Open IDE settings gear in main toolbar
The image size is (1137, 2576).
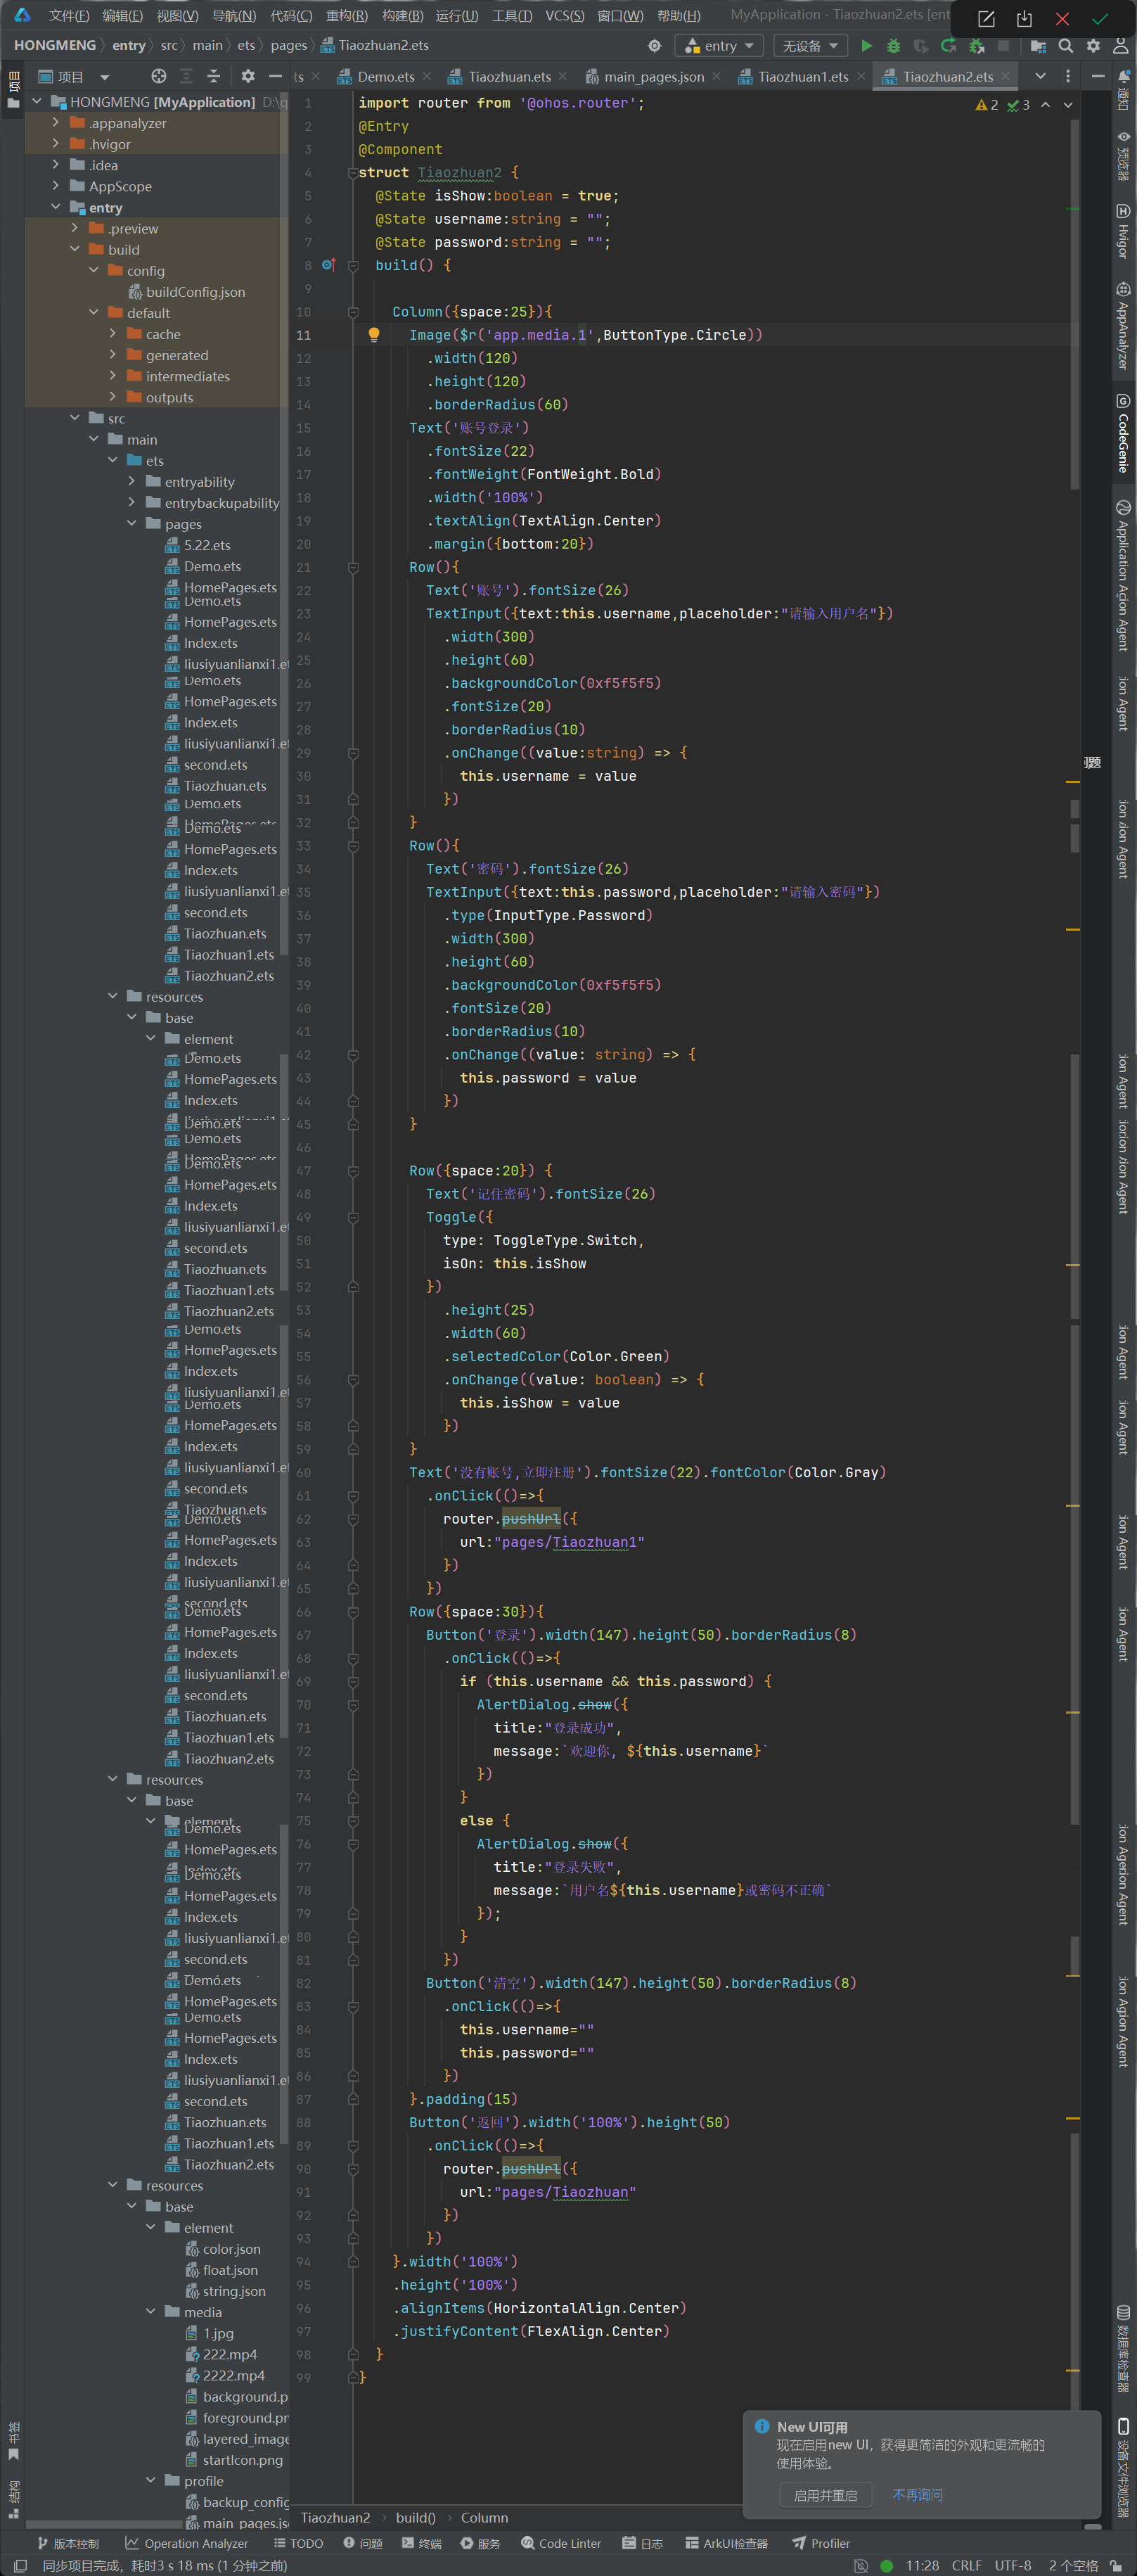coord(1093,46)
